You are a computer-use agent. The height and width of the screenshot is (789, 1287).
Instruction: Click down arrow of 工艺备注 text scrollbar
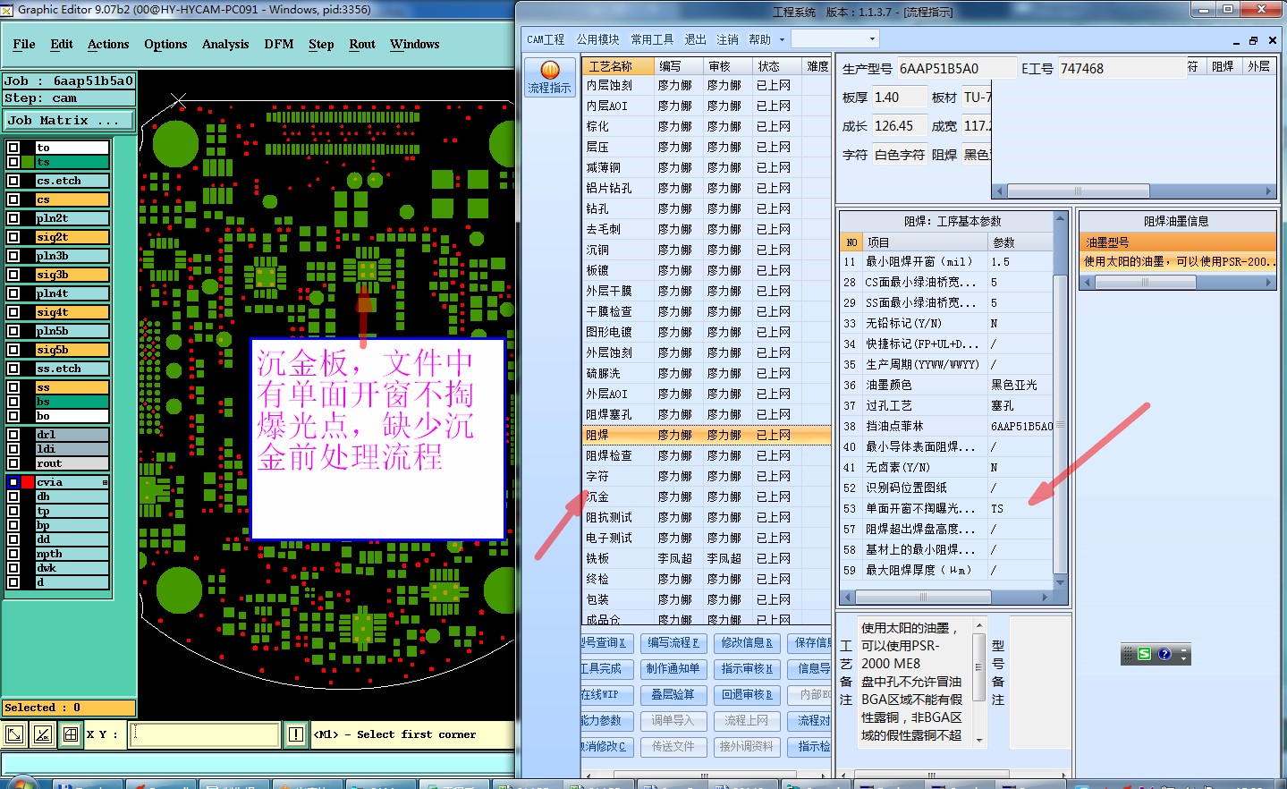[979, 740]
